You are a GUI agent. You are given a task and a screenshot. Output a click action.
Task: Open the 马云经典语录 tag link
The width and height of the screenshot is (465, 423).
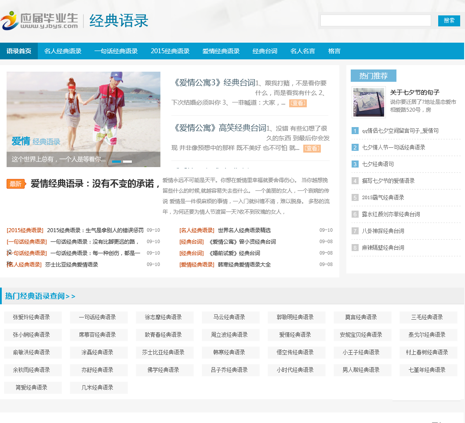tap(229, 317)
